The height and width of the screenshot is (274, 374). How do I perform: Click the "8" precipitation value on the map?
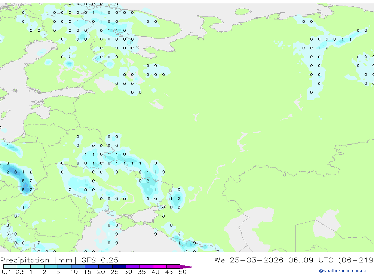[15, 172]
